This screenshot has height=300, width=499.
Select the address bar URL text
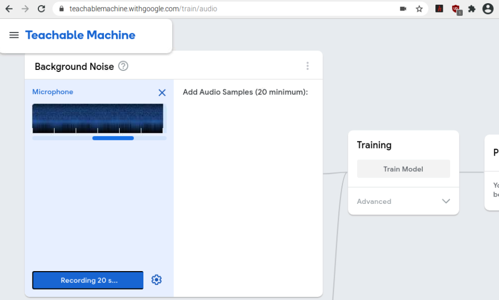click(143, 8)
